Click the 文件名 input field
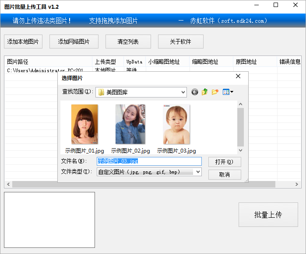The image size is (306, 254). pyautogui.click(x=149, y=161)
